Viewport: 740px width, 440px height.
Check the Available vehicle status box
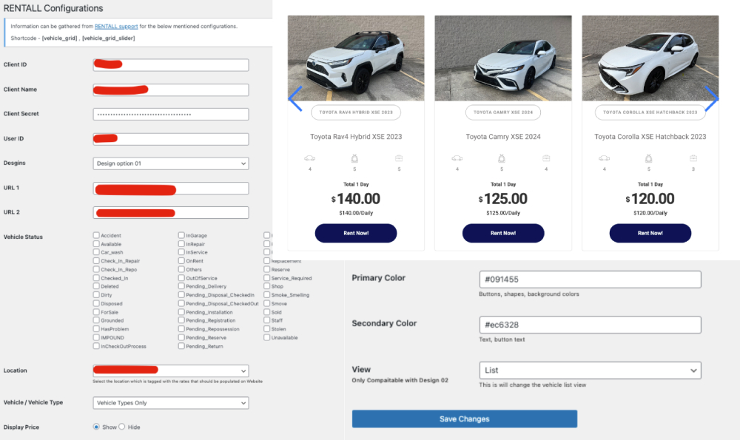97,244
